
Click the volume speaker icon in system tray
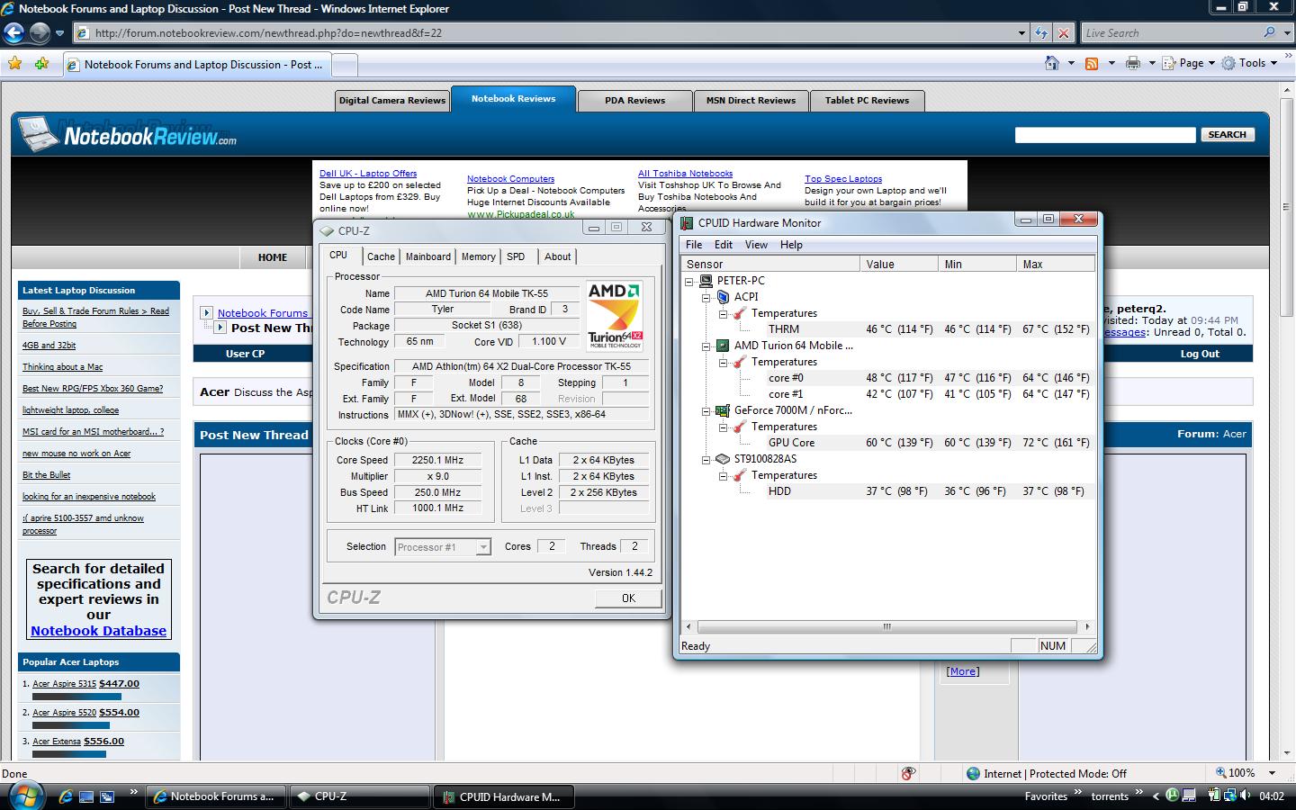[1246, 796]
